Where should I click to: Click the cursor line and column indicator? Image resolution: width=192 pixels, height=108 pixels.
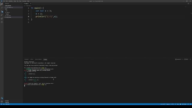point(163,104)
